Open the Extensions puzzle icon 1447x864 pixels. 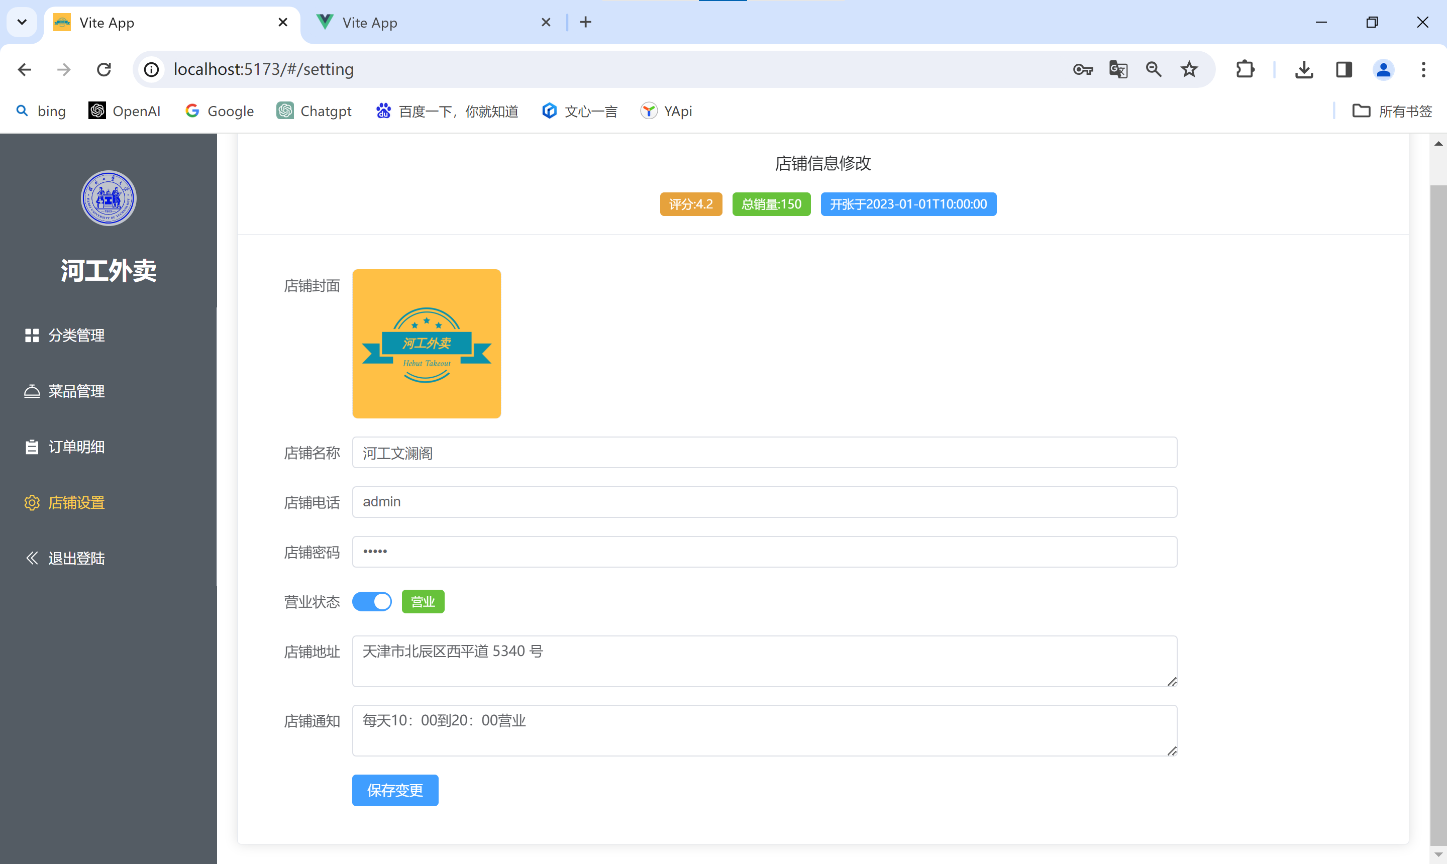[x=1245, y=69]
